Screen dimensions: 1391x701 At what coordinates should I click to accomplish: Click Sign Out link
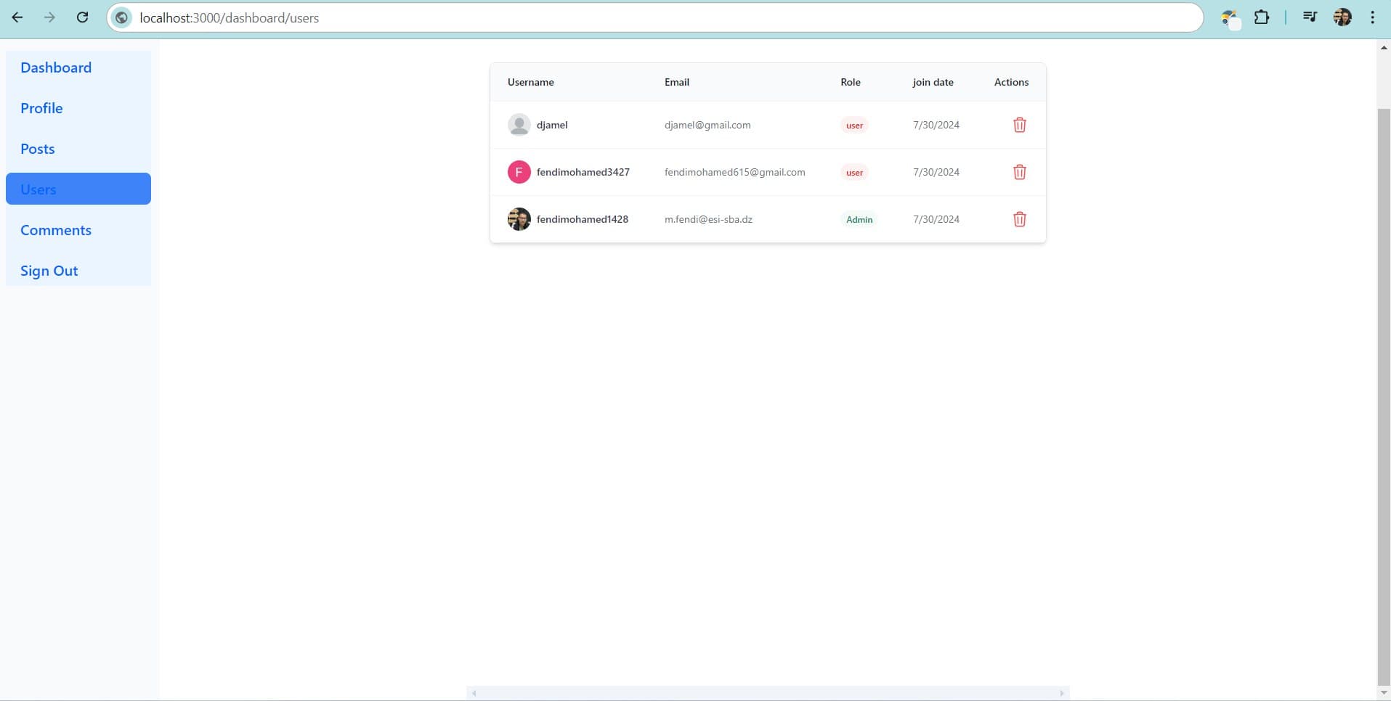[49, 271]
